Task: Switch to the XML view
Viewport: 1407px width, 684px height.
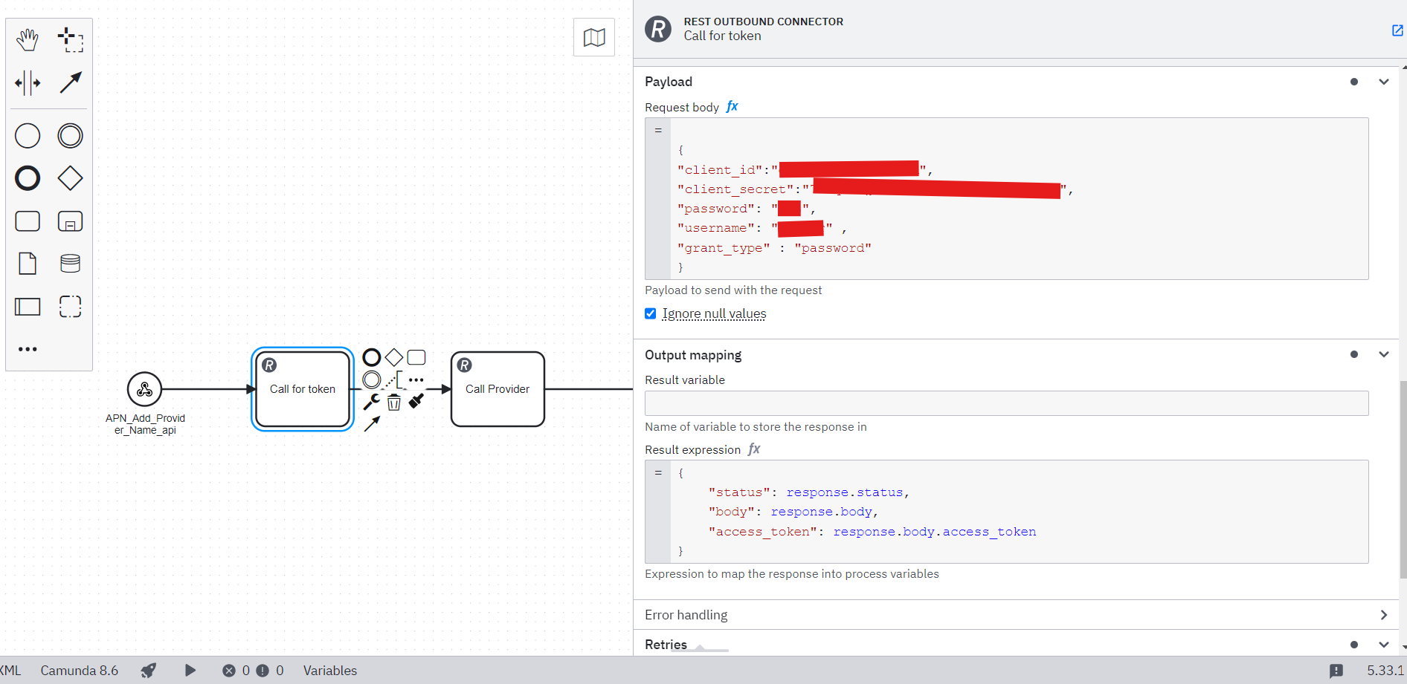Action: pyautogui.click(x=8, y=670)
